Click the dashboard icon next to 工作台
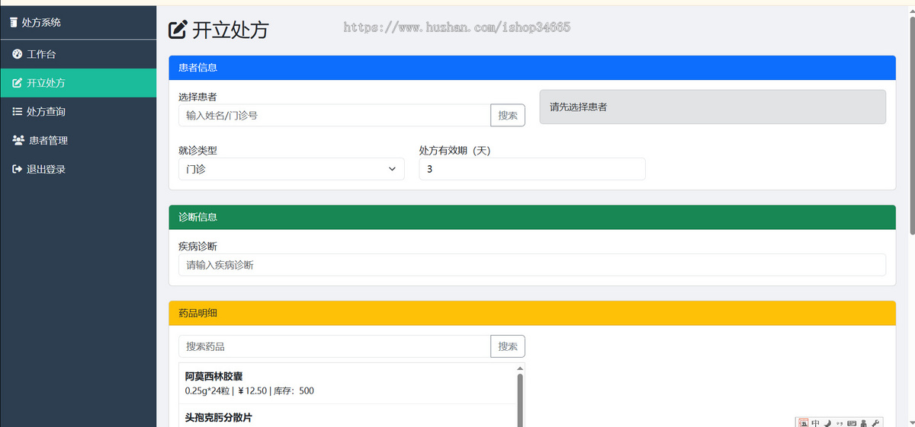This screenshot has height=427, width=915. pyautogui.click(x=18, y=54)
